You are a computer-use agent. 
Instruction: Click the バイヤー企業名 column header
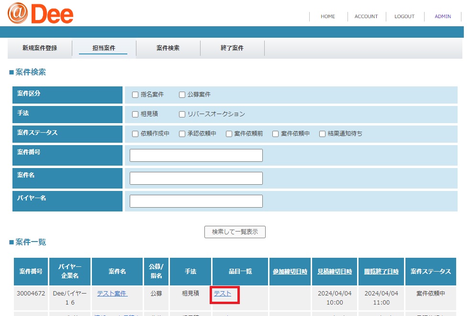(70, 272)
